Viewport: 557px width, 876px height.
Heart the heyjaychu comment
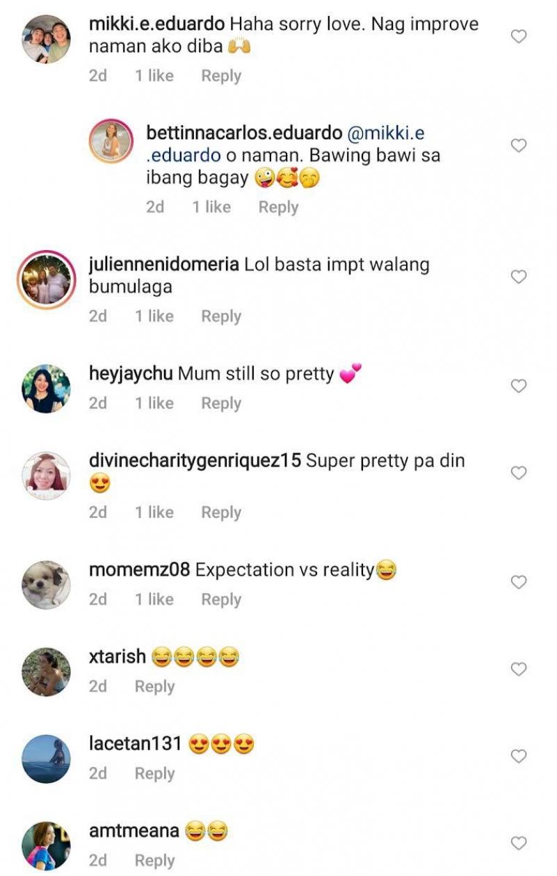[519, 386]
